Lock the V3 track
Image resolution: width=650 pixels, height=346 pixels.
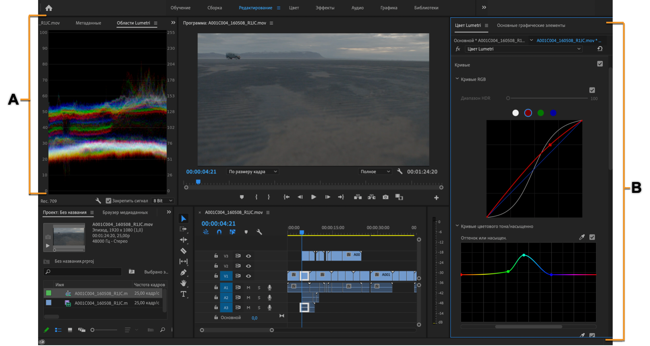[216, 256]
